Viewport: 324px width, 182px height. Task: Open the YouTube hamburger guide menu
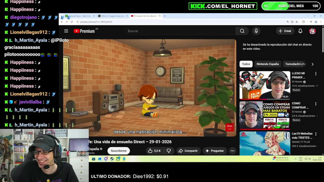pyautogui.click(x=66, y=31)
